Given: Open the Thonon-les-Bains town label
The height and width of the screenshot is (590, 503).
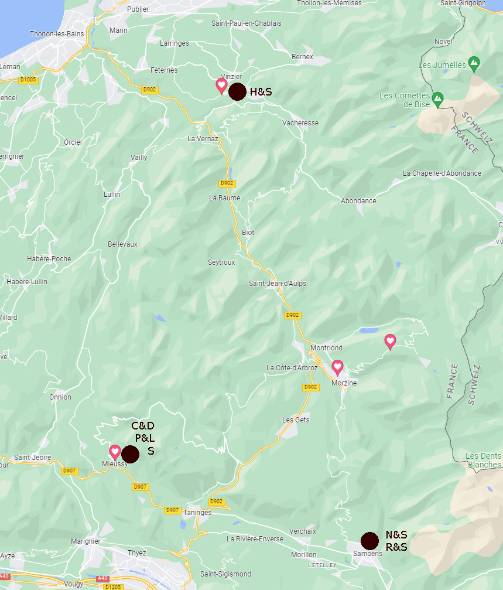Looking at the screenshot, I should point(57,34).
